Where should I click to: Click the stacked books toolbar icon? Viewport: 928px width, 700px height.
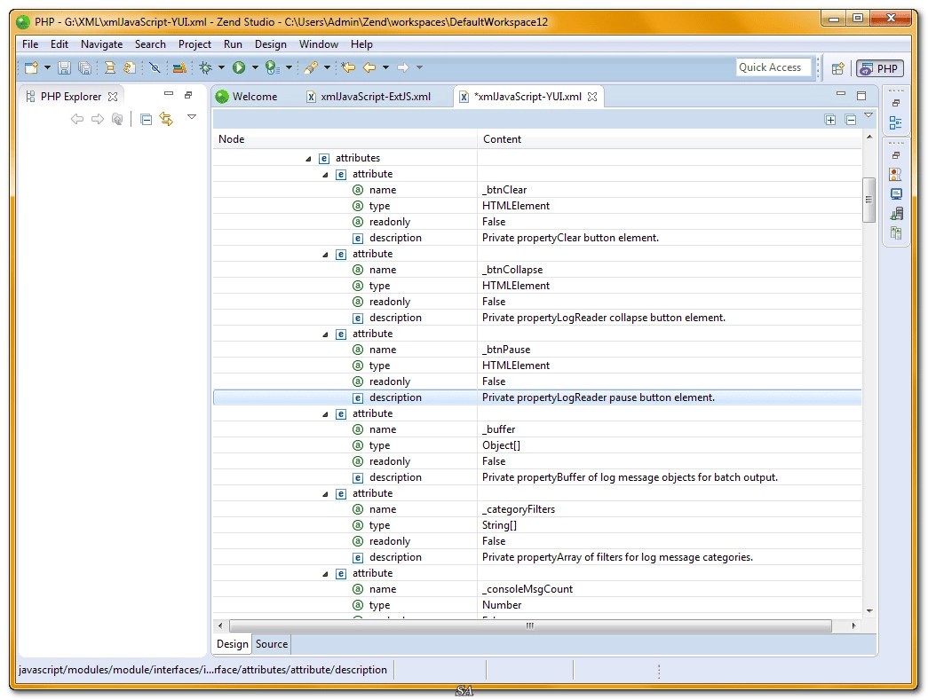179,68
